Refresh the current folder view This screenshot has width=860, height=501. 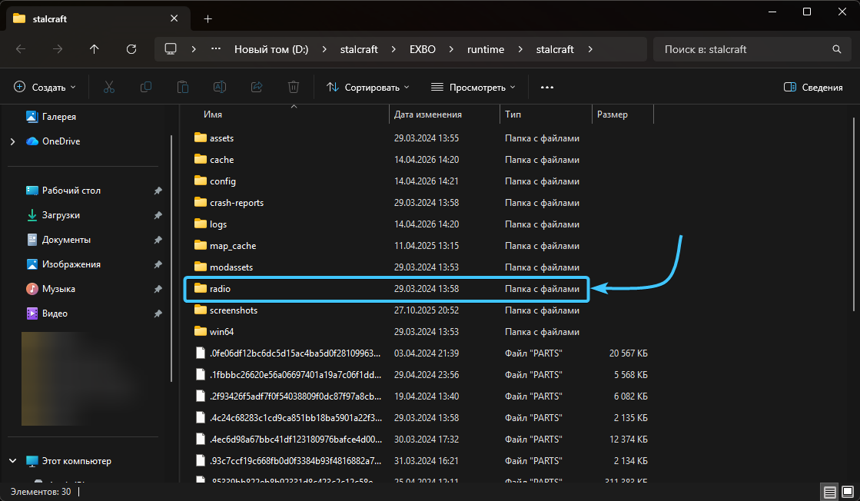point(131,49)
